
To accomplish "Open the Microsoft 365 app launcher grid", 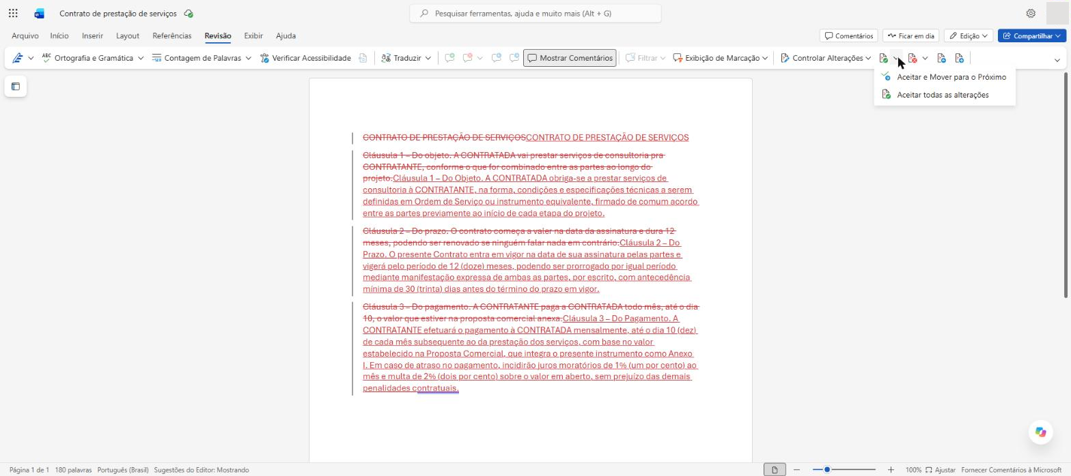I will click(13, 13).
